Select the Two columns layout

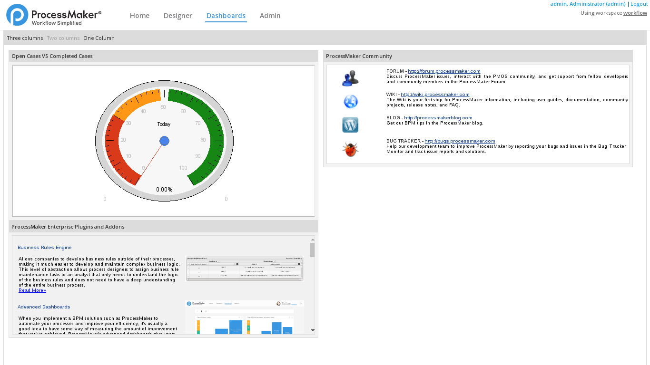63,38
